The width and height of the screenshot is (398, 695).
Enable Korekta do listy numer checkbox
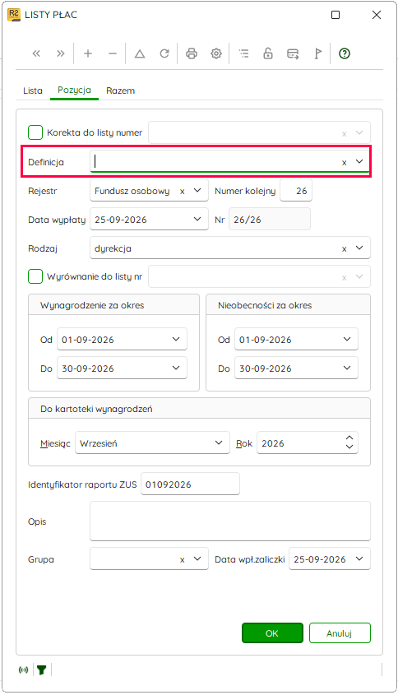pyautogui.click(x=35, y=132)
